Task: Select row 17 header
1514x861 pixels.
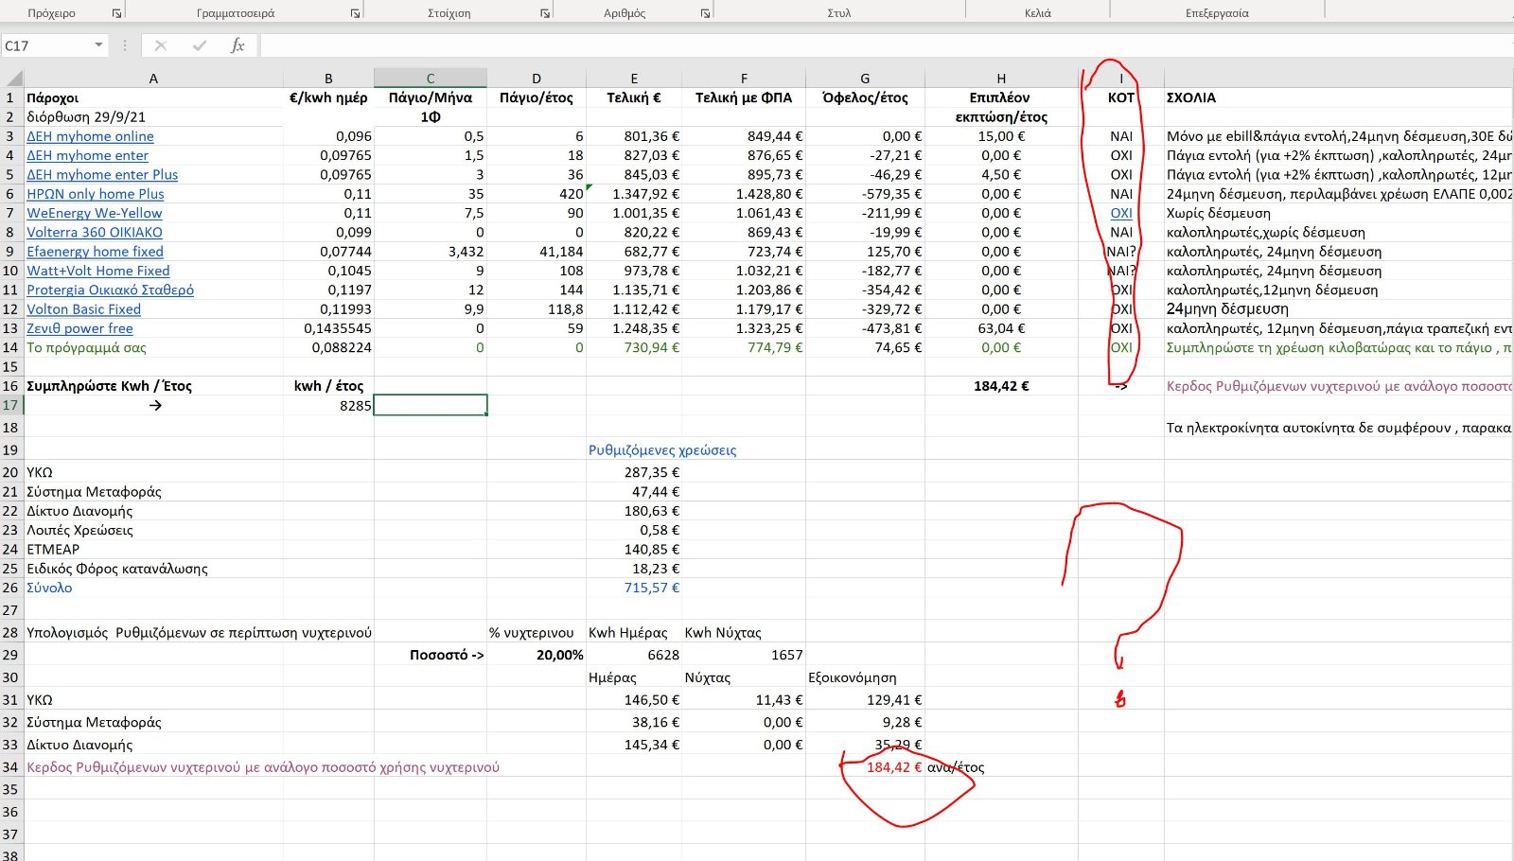Action: click(11, 405)
